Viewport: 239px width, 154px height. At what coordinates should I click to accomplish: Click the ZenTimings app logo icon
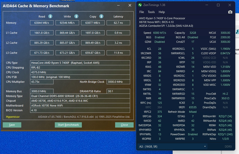(140, 5)
